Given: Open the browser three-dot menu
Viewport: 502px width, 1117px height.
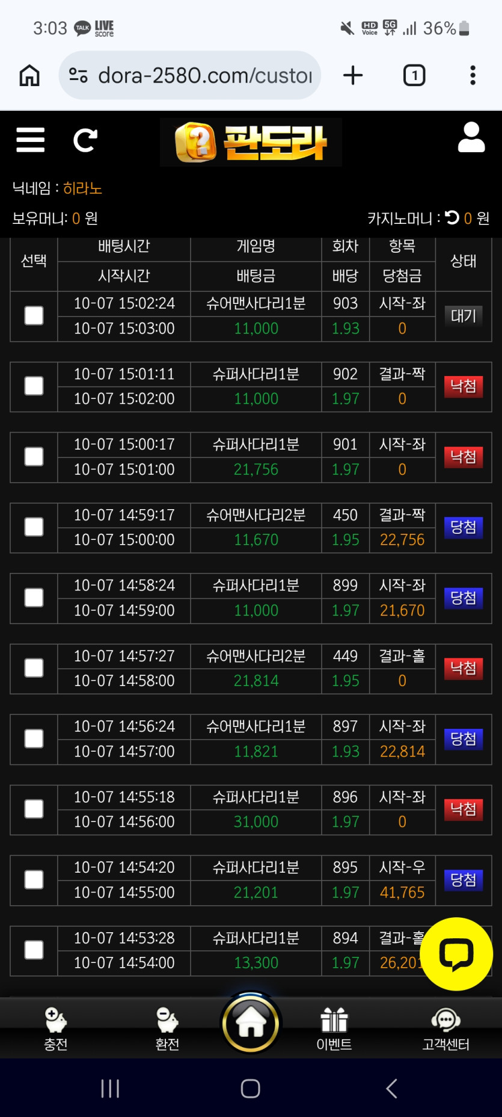Looking at the screenshot, I should pyautogui.click(x=473, y=75).
